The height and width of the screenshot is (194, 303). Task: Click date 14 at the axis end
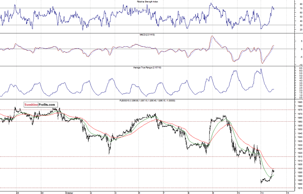(x=287, y=192)
